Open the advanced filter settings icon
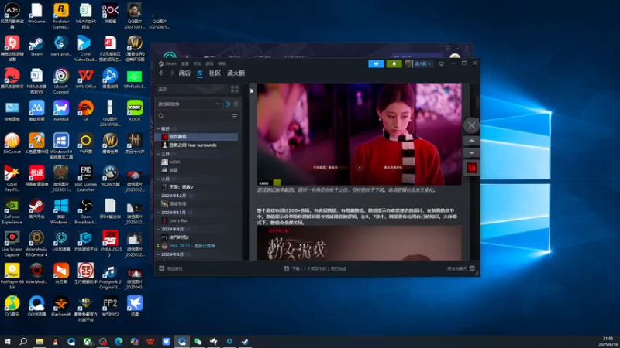 point(235,116)
